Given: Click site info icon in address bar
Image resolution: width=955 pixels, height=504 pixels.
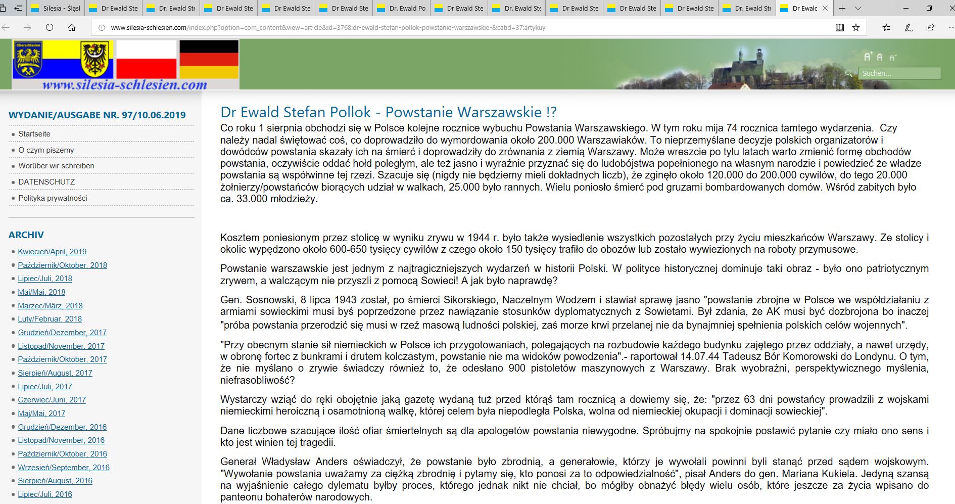Looking at the screenshot, I should pyautogui.click(x=102, y=28).
